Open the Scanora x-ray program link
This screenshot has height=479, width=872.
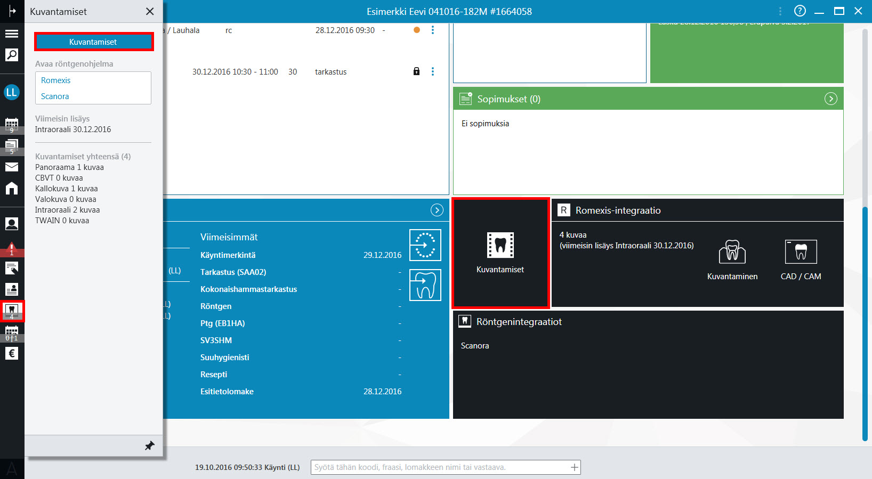[x=55, y=96]
